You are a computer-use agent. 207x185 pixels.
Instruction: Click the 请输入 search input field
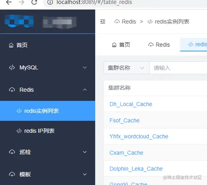pyautogui.click(x=178, y=68)
